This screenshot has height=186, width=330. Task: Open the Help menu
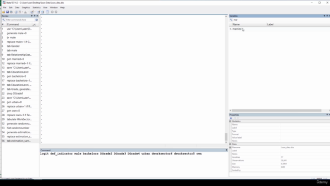point(62,8)
